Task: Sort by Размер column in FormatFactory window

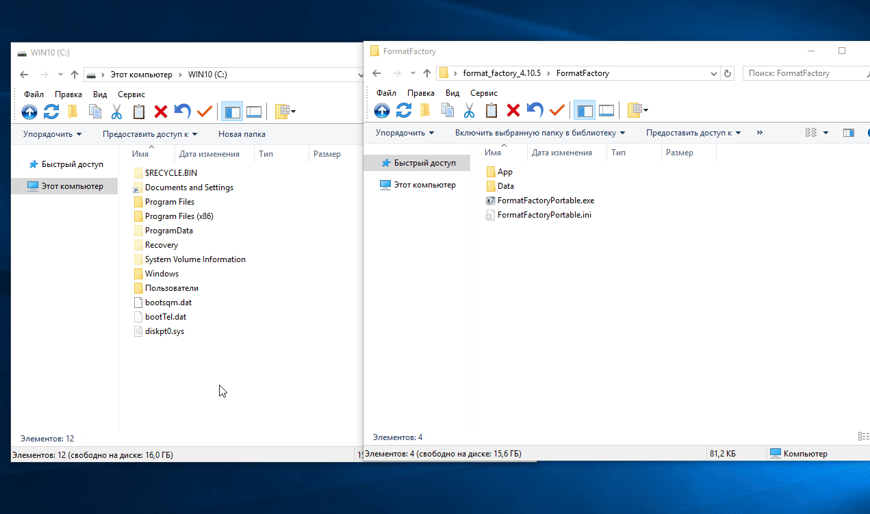Action: (x=689, y=153)
